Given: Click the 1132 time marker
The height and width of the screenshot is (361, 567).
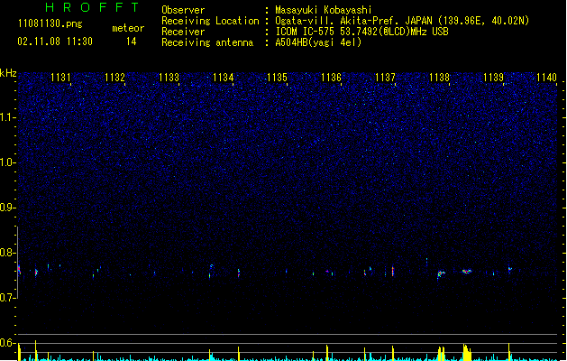Looking at the screenshot, I should click(x=114, y=78).
